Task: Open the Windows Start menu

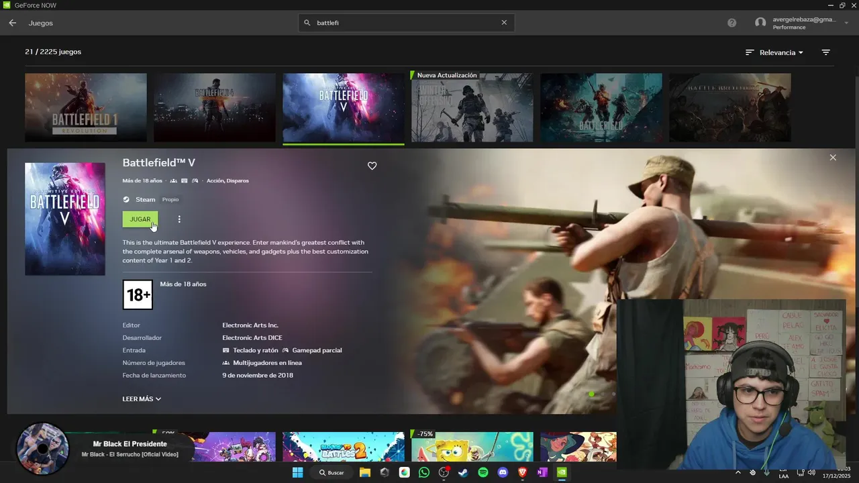Action: pos(297,472)
